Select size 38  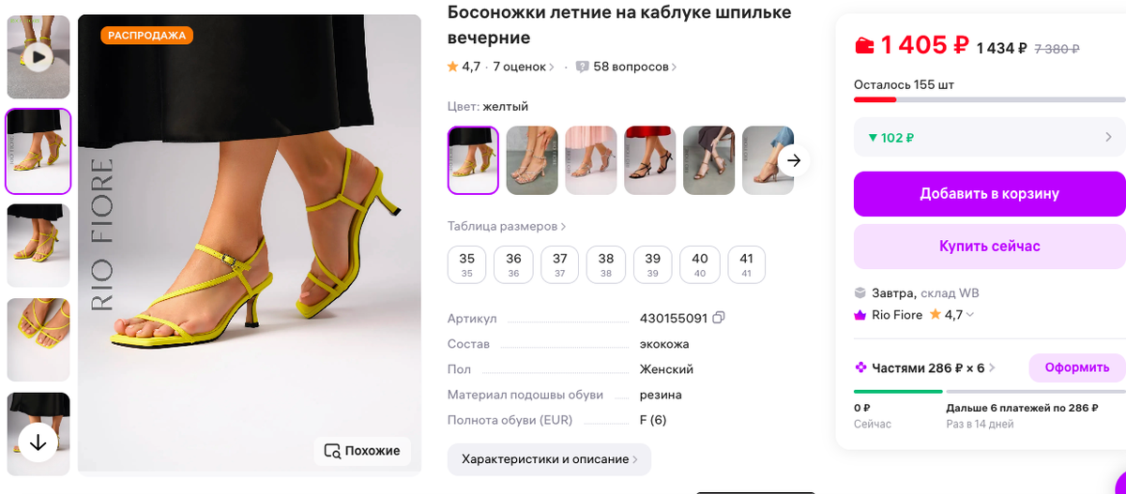pyautogui.click(x=606, y=264)
